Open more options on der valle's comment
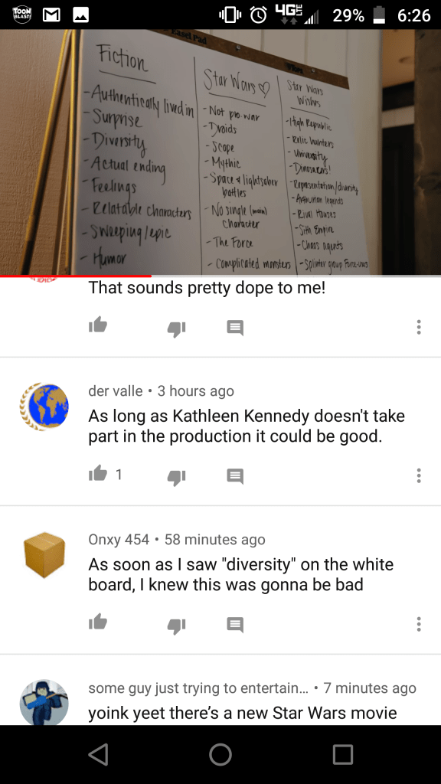441x784 pixels. [419, 475]
